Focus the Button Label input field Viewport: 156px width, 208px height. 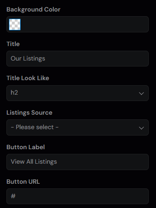[77, 162]
